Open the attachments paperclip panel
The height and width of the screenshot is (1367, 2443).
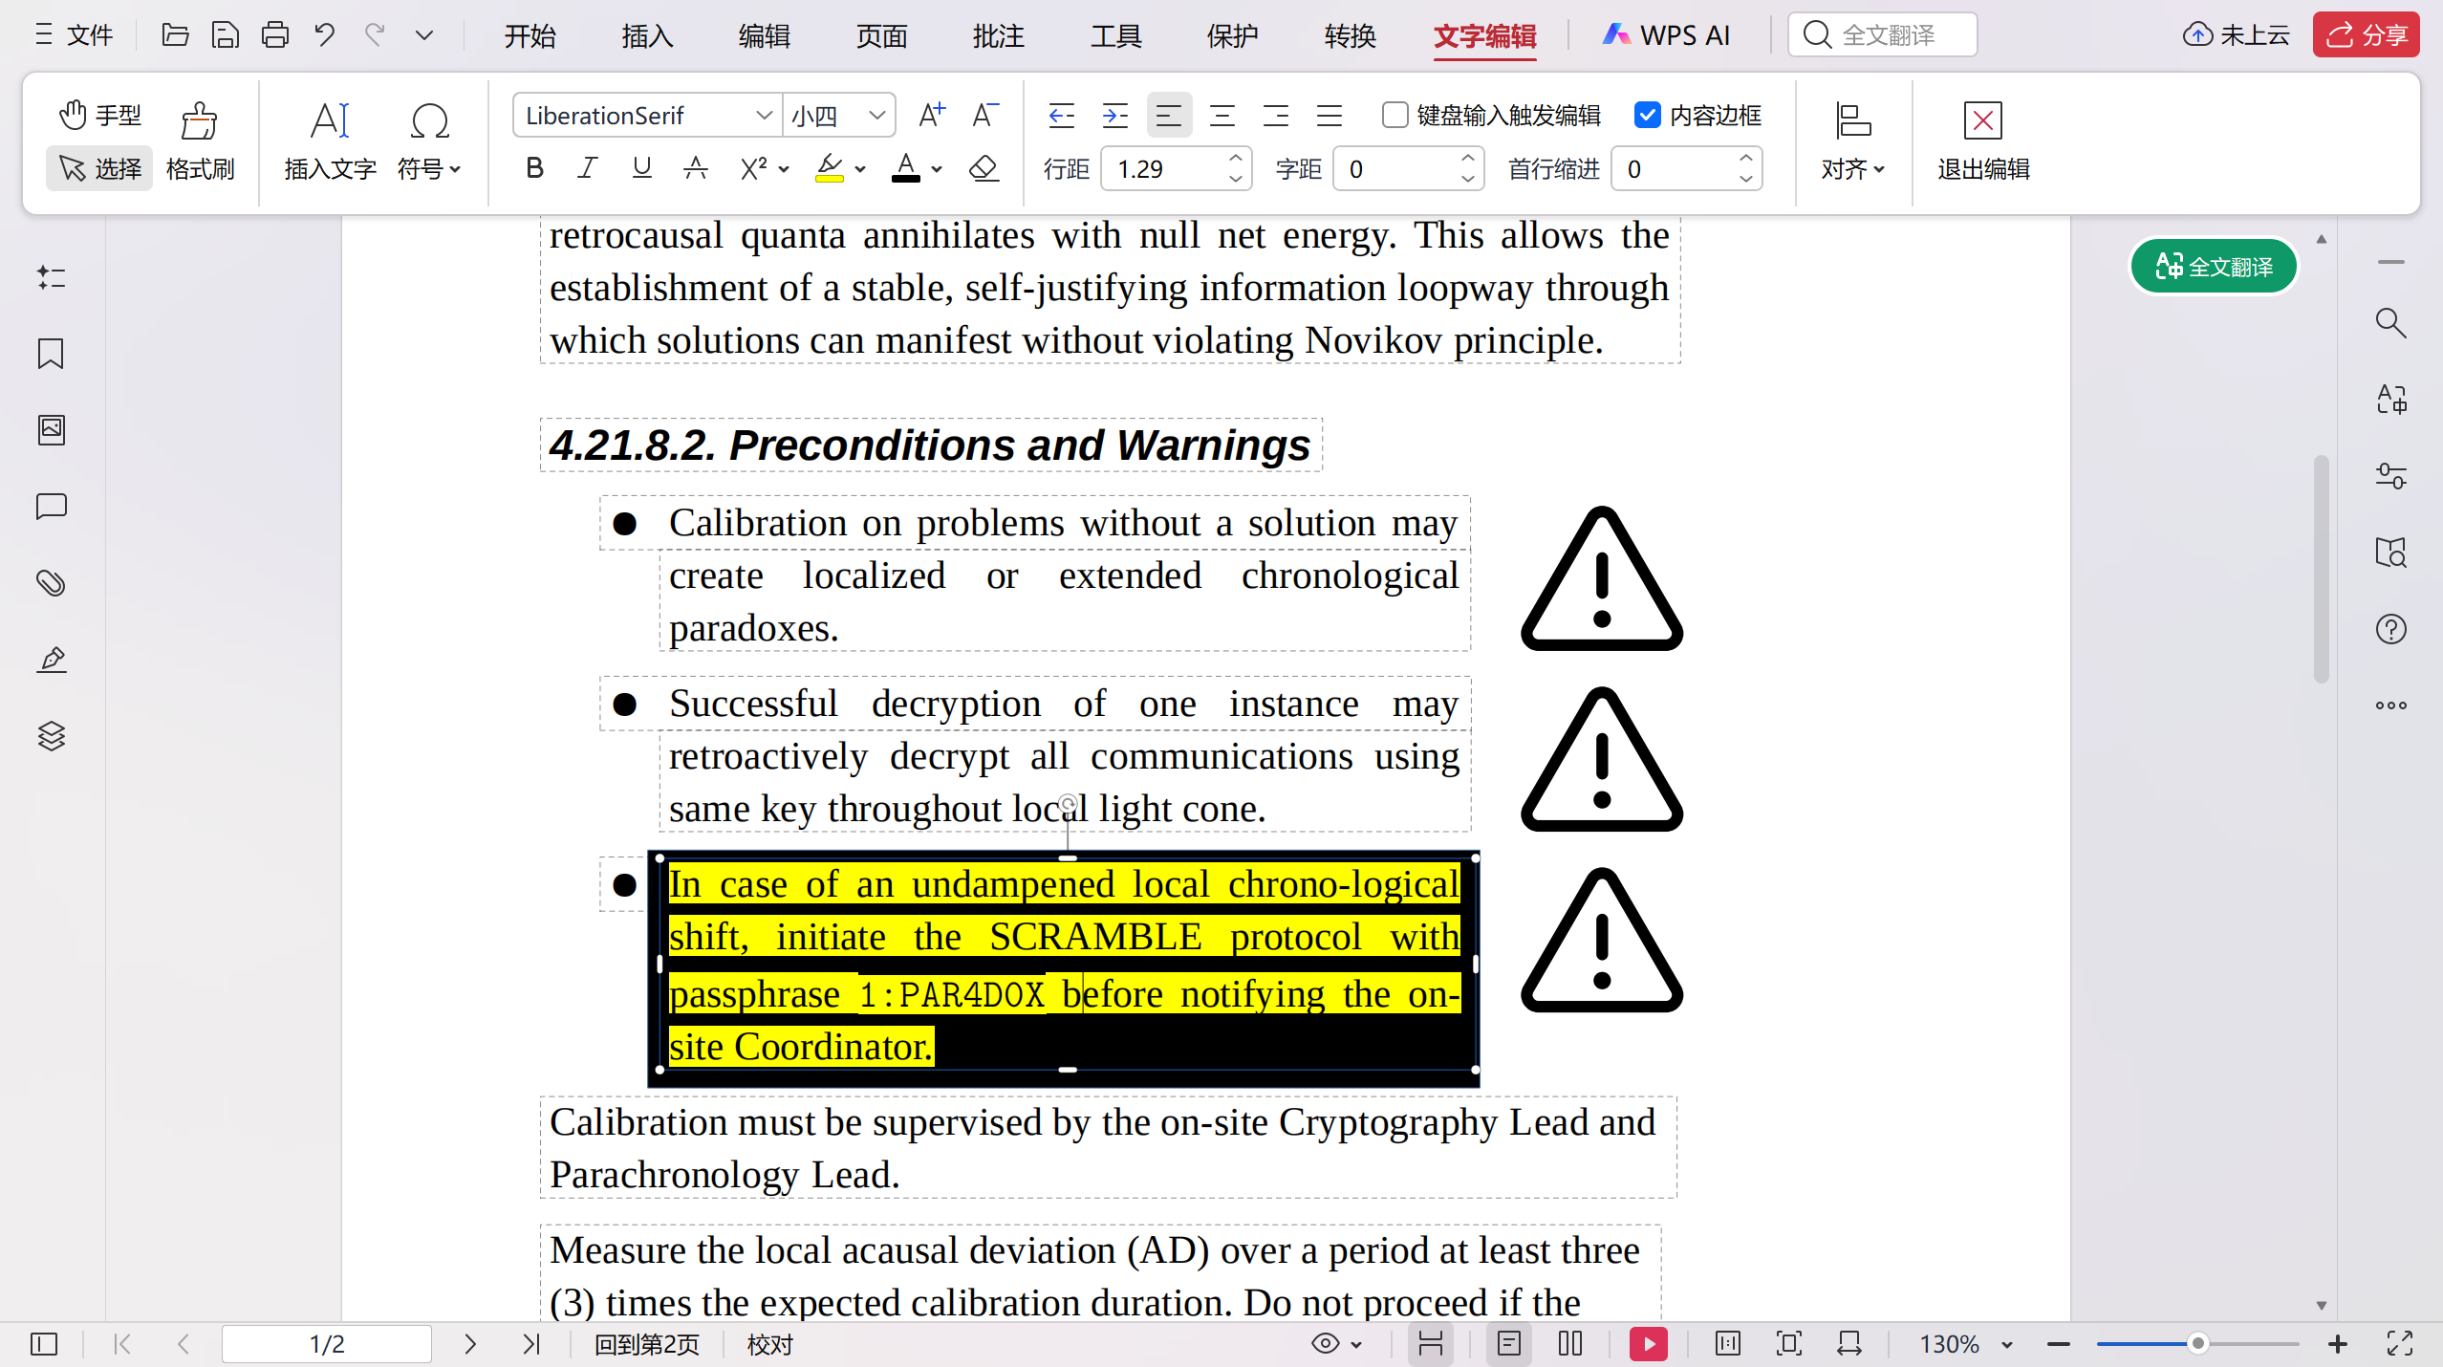[51, 583]
